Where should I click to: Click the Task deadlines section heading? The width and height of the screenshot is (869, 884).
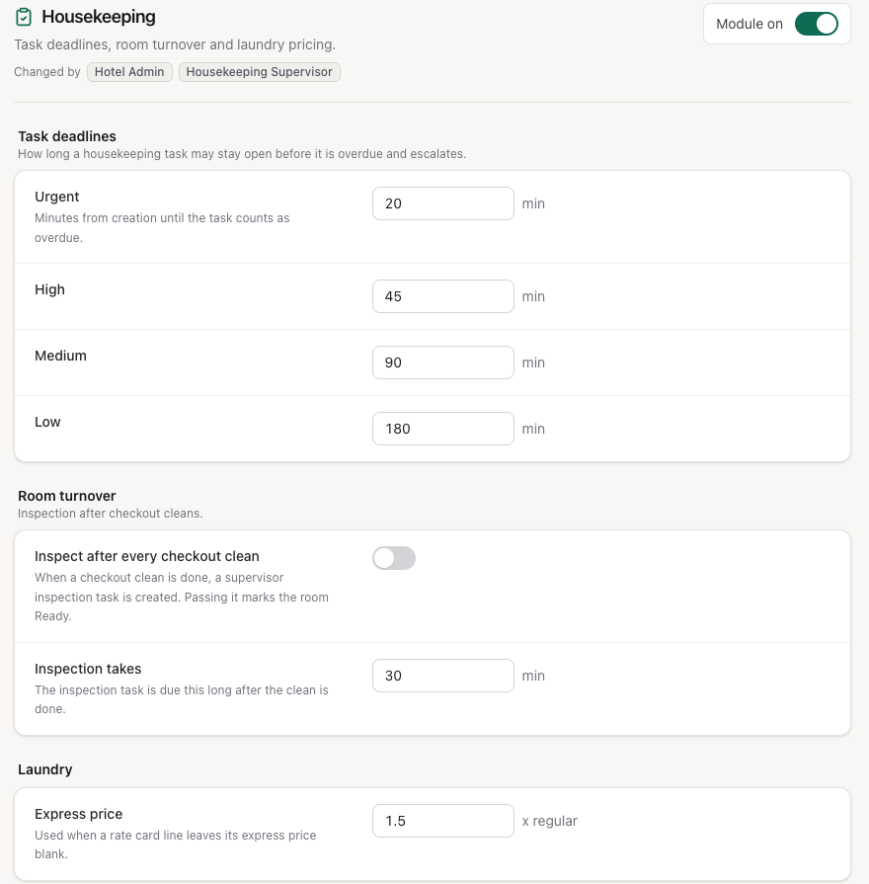tap(67, 136)
